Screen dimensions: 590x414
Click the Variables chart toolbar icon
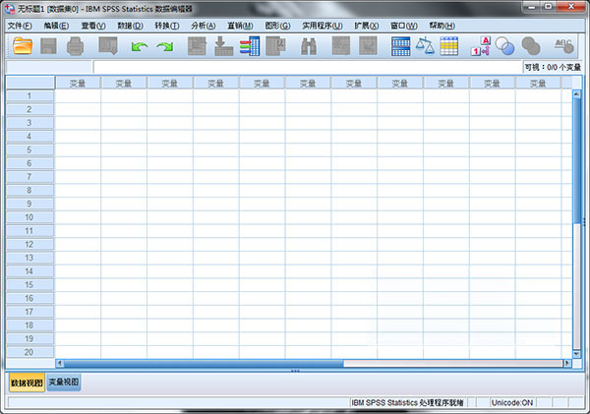click(x=250, y=45)
